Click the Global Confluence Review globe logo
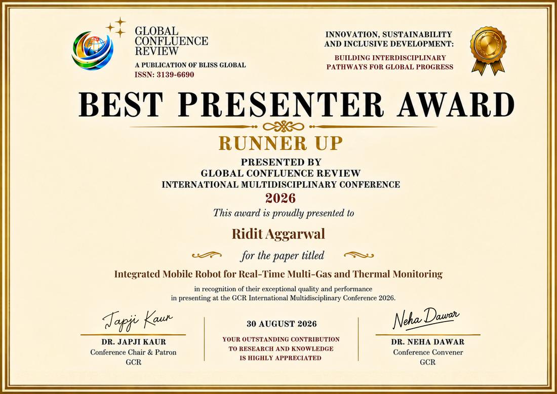This screenshot has width=557, height=394. [x=92, y=51]
